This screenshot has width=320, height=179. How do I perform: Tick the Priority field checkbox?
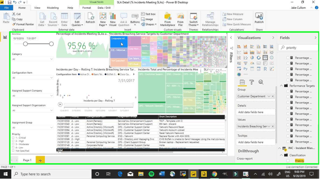[x=288, y=161]
